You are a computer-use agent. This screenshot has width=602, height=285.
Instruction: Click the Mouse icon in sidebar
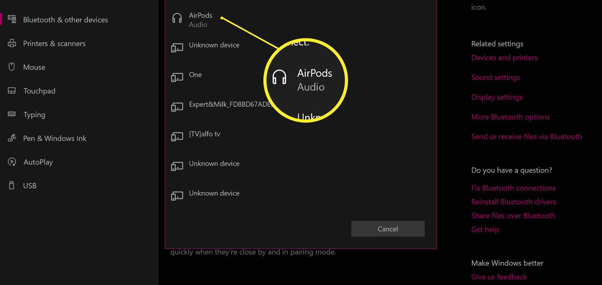12,67
